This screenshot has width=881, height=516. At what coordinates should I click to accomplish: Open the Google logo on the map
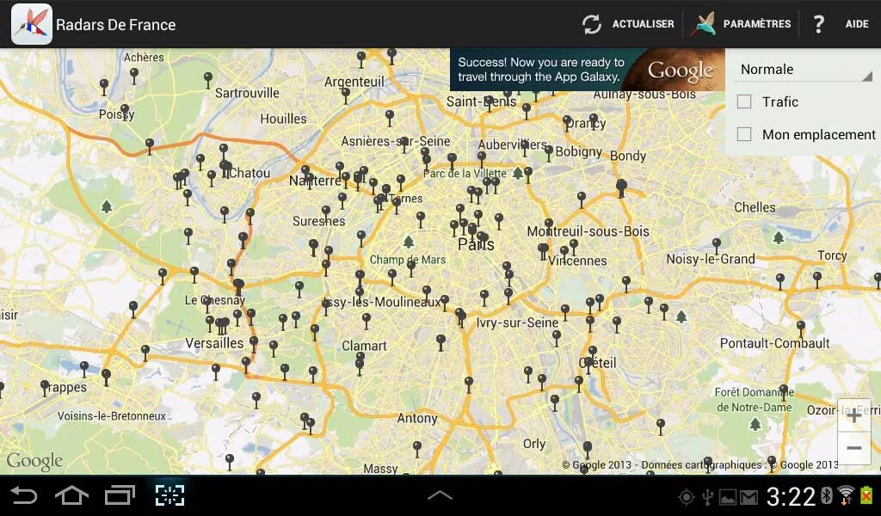34,462
